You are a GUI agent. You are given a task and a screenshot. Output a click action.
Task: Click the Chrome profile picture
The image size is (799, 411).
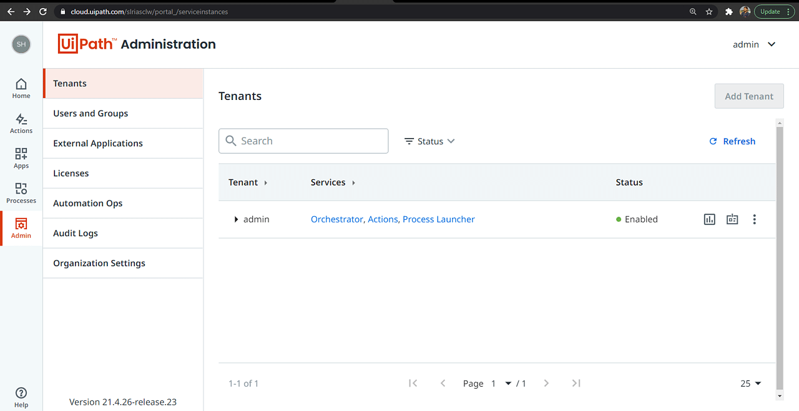pos(745,11)
